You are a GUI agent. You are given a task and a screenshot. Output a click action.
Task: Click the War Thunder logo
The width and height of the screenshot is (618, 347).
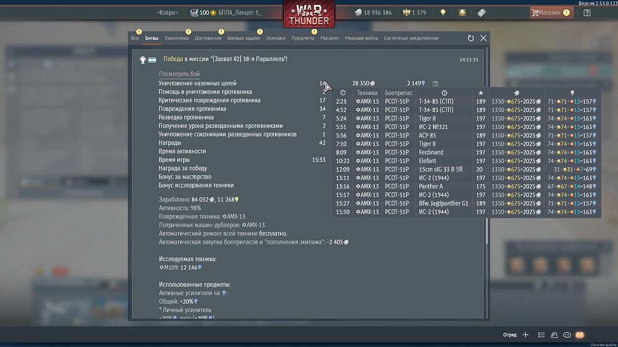[x=309, y=14]
